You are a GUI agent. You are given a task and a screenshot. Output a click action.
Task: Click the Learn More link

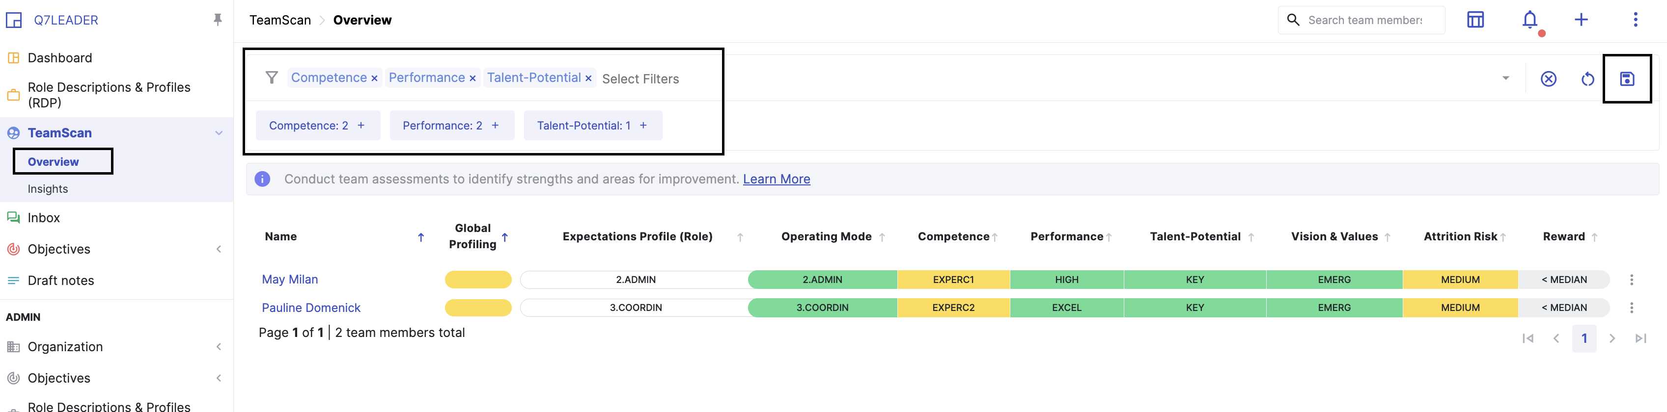pyautogui.click(x=776, y=179)
